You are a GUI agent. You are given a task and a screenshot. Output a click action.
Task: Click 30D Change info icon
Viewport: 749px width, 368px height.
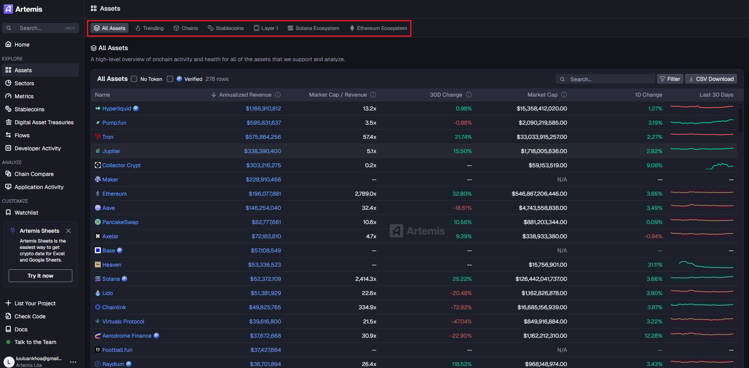(x=469, y=95)
